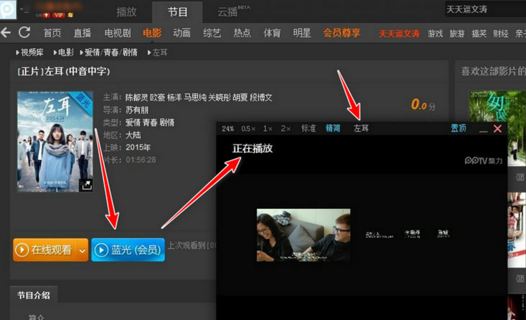Toggle 置顶 always-on-top in mini player
Screen dimensions: 526x320
(458, 128)
